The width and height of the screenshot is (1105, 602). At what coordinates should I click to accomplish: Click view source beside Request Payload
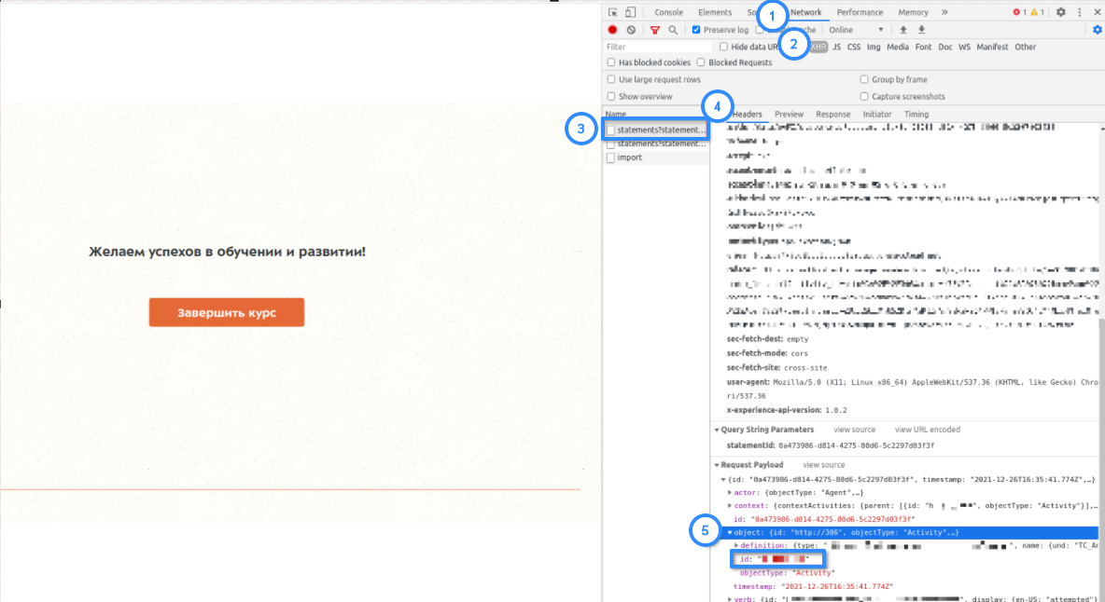pos(824,465)
